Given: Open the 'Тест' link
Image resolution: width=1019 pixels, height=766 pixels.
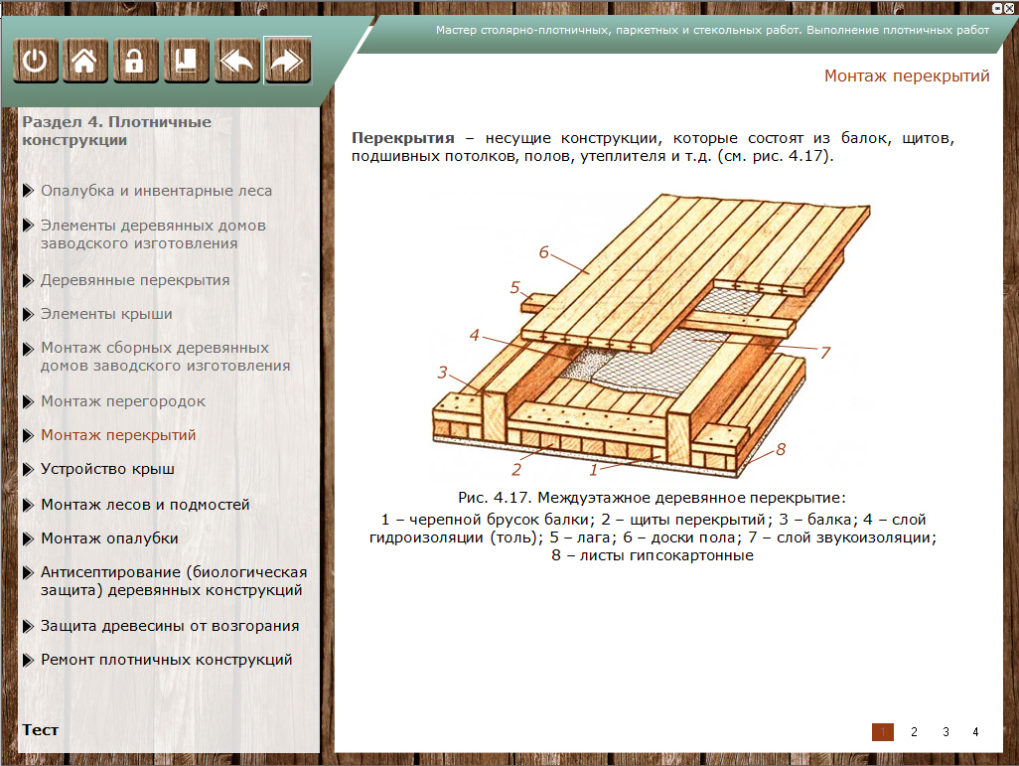Looking at the screenshot, I should tap(41, 730).
